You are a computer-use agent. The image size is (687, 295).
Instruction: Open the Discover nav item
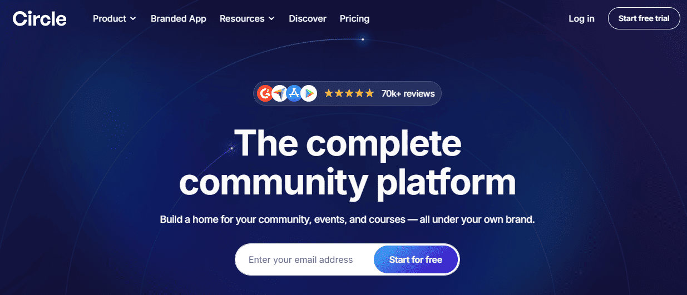(x=308, y=18)
